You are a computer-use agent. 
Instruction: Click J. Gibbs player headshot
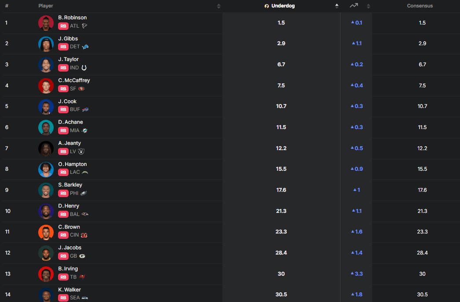click(x=46, y=43)
